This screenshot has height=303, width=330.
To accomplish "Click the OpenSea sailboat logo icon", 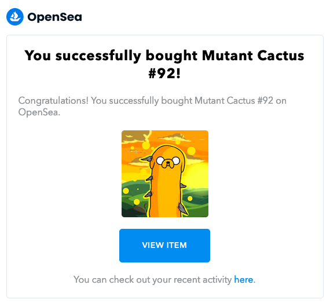I will pyautogui.click(x=15, y=17).
